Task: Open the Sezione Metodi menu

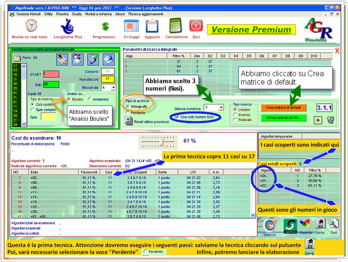Action: tap(28, 14)
